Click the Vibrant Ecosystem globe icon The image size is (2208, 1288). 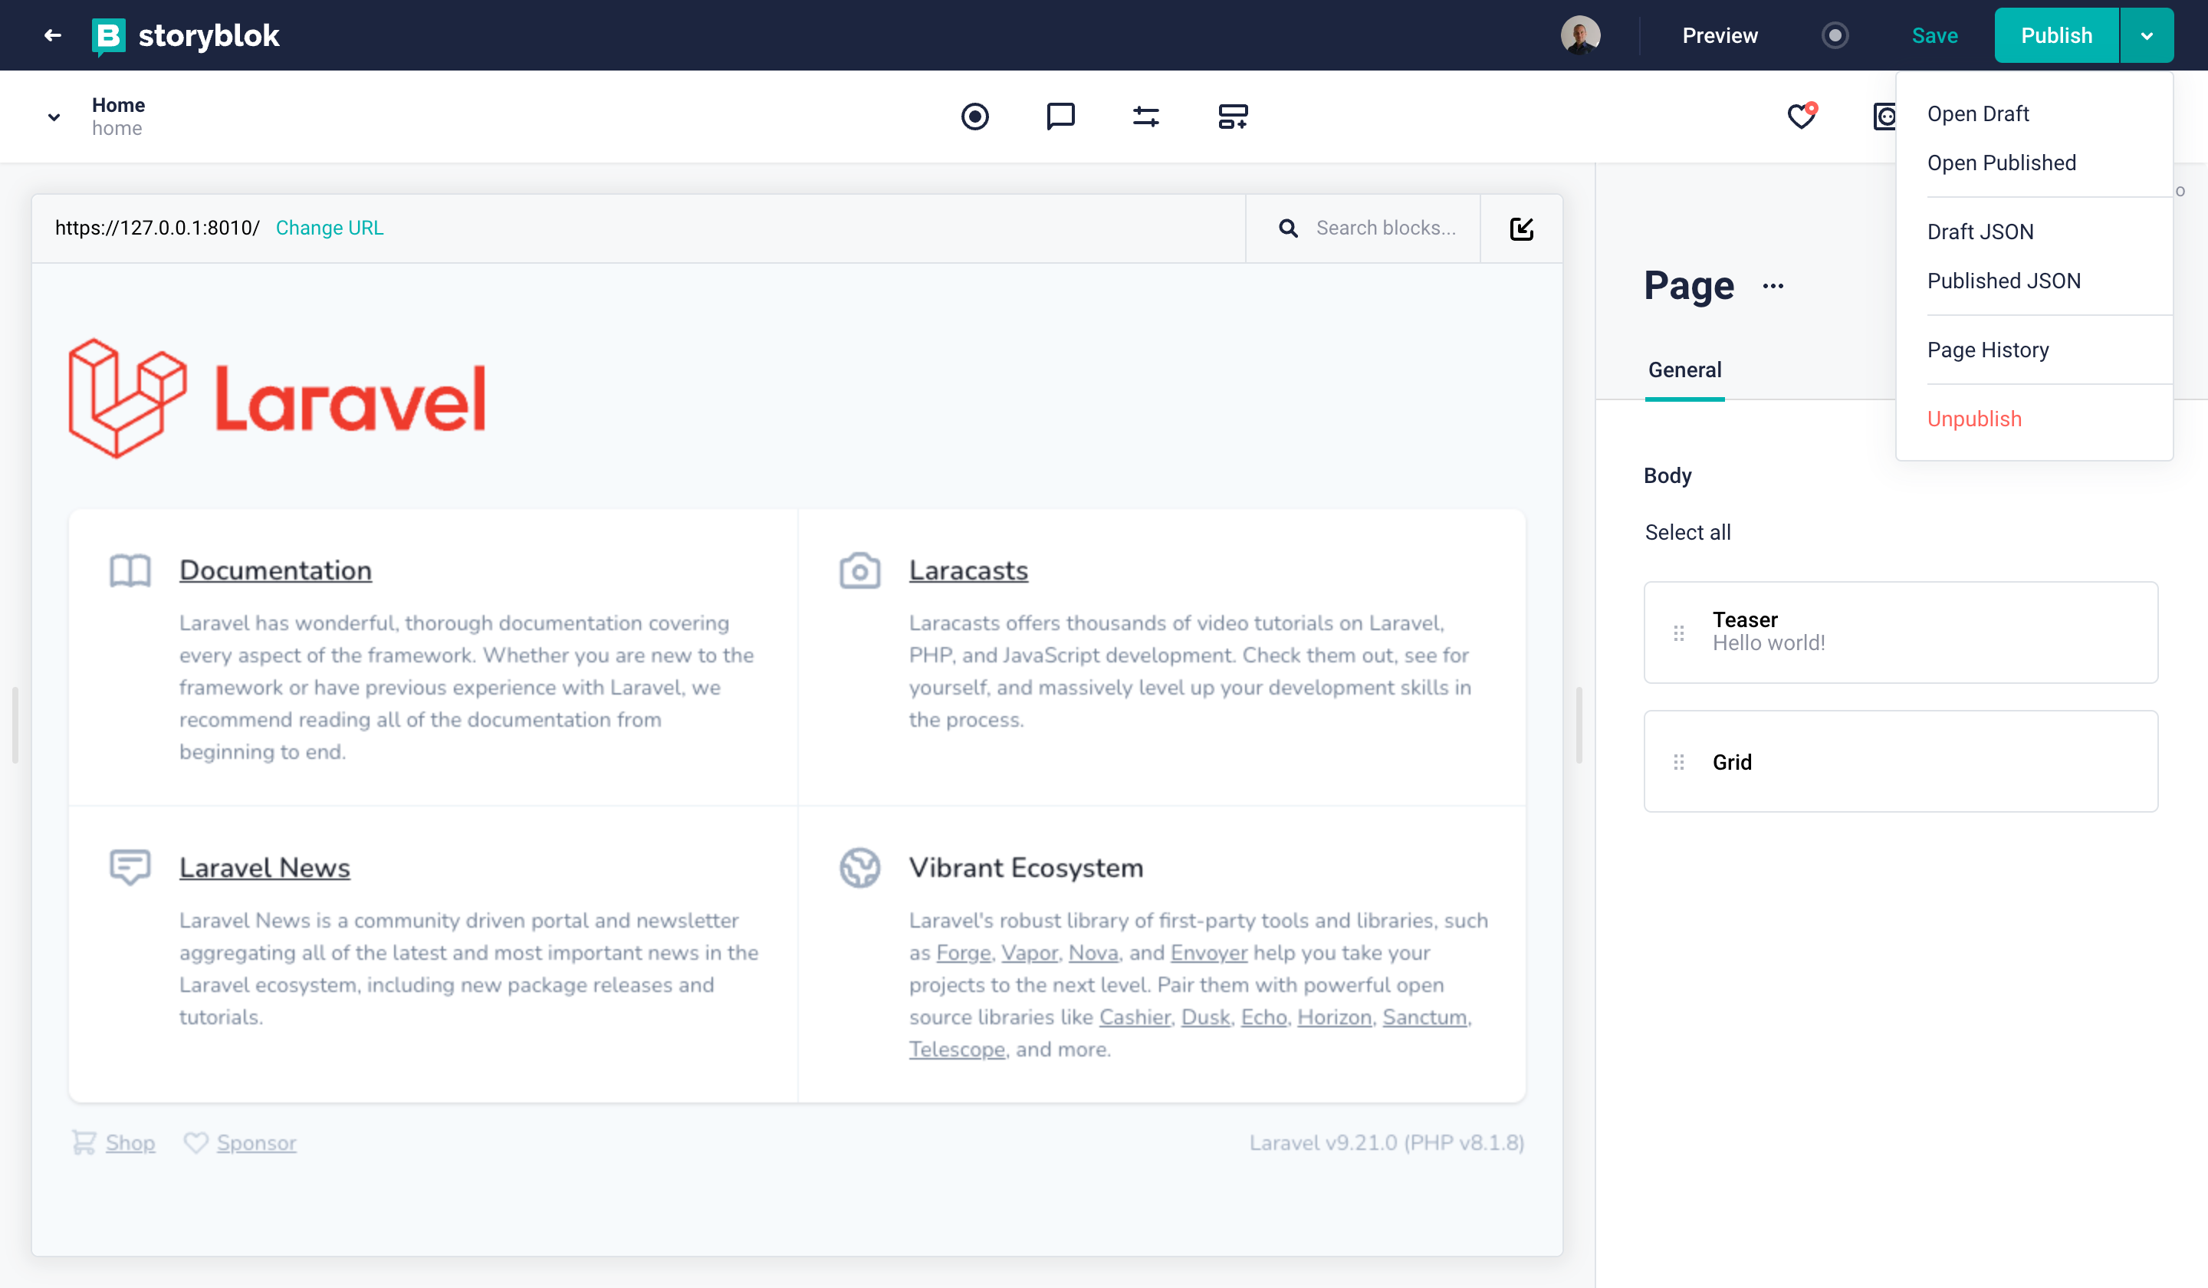(x=859, y=867)
